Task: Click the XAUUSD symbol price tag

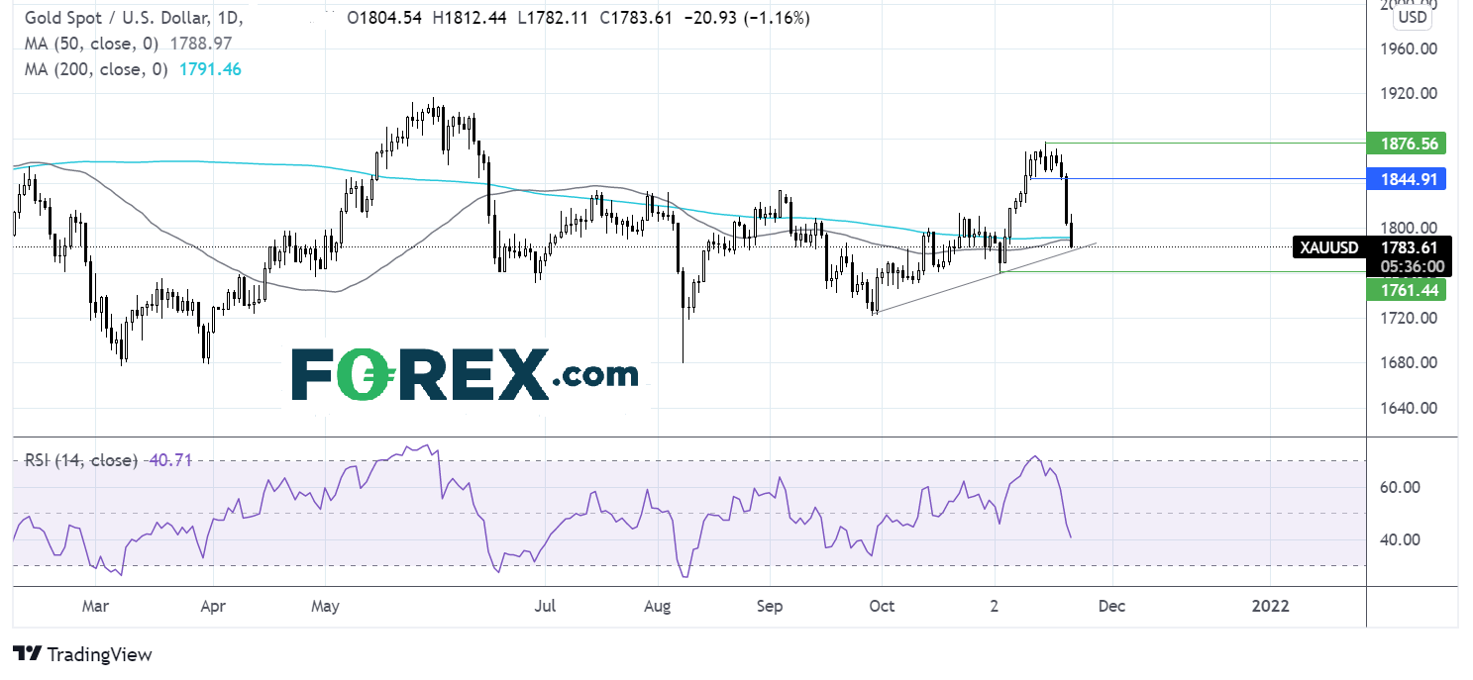Action: (1330, 246)
